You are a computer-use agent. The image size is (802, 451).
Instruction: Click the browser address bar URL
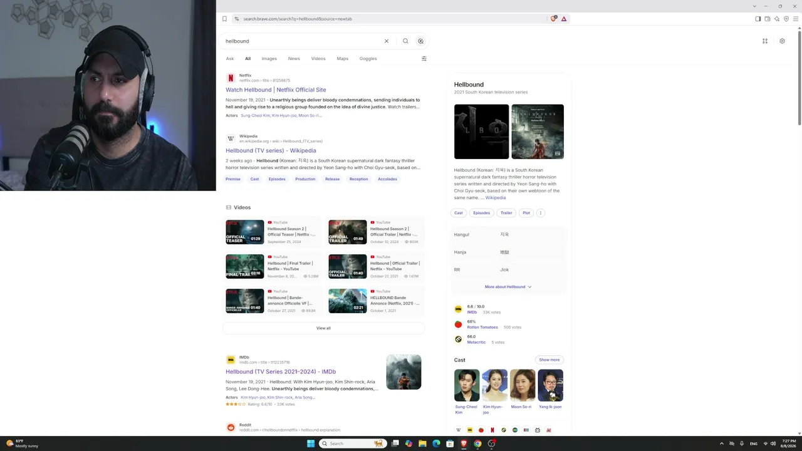pos(298,19)
